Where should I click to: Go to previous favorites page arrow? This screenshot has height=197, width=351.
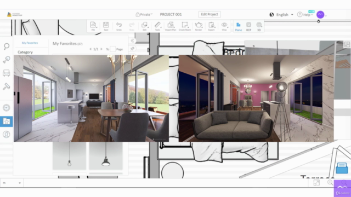pos(90,49)
